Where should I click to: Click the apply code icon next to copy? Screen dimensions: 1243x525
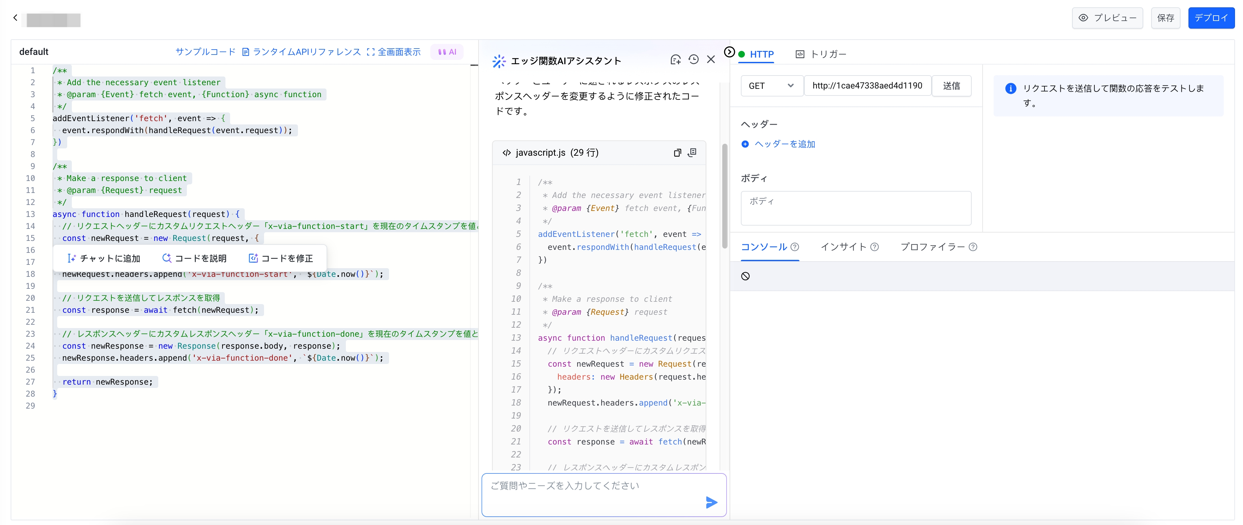[x=692, y=153]
